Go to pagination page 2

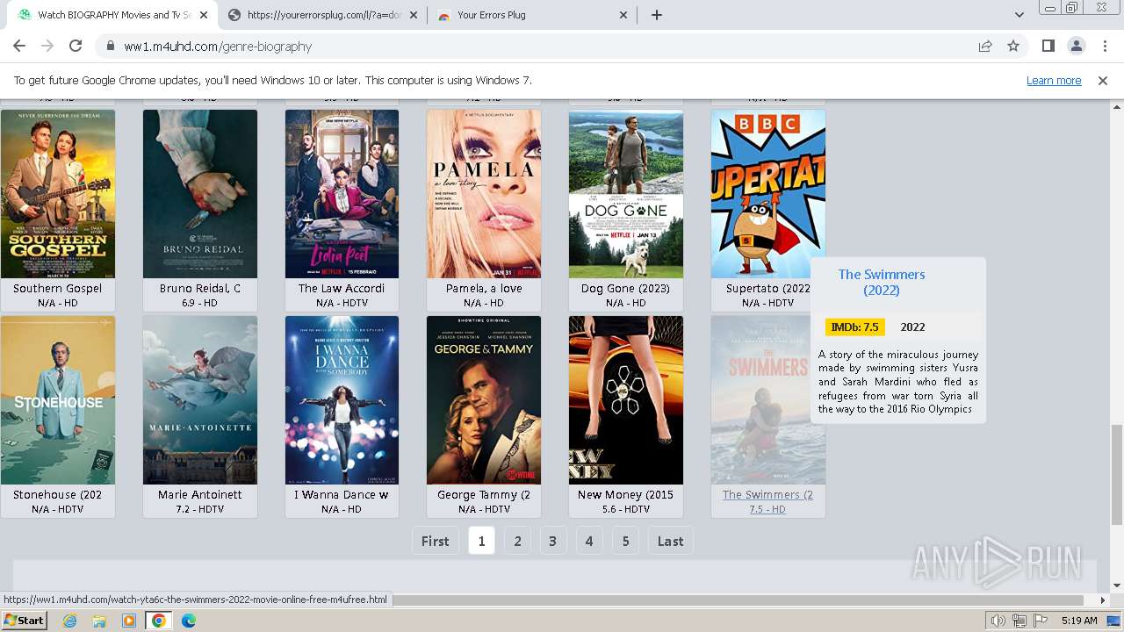[517, 541]
